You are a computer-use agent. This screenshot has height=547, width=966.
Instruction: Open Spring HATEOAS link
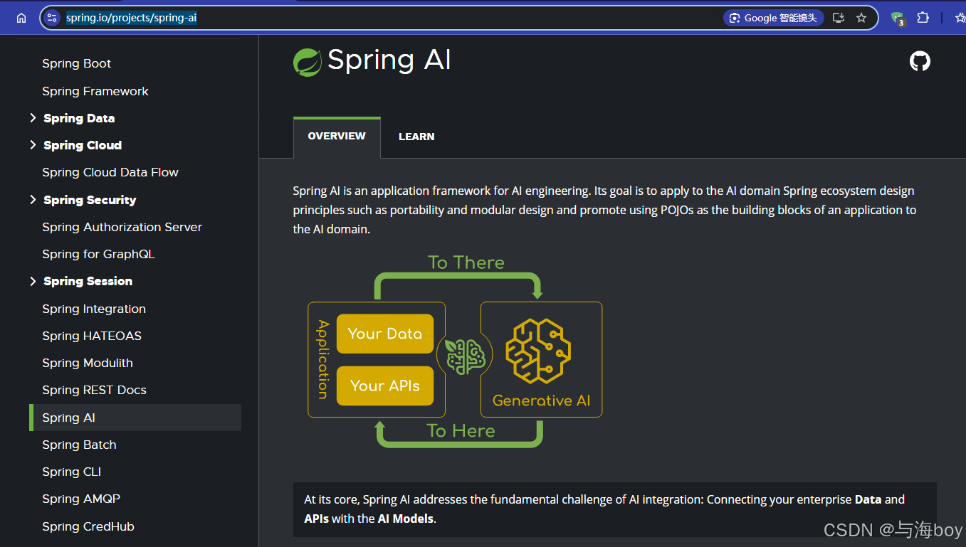pos(92,336)
